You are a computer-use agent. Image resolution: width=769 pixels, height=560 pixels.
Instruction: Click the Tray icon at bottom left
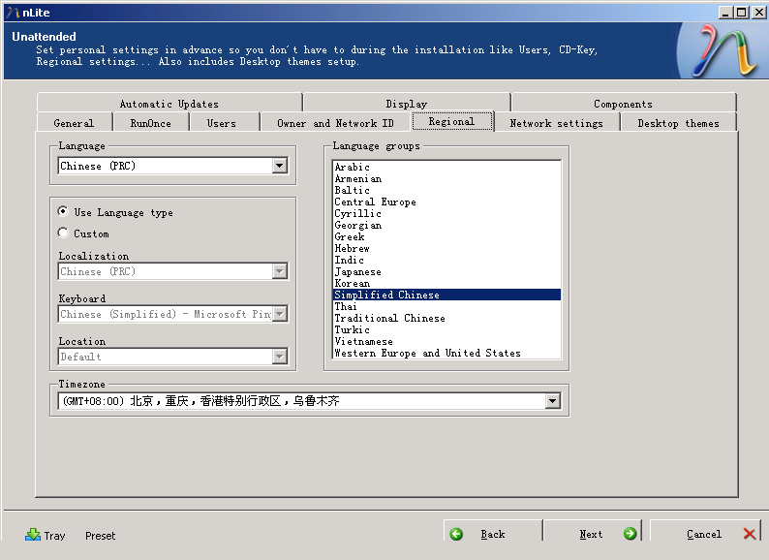pos(33,535)
